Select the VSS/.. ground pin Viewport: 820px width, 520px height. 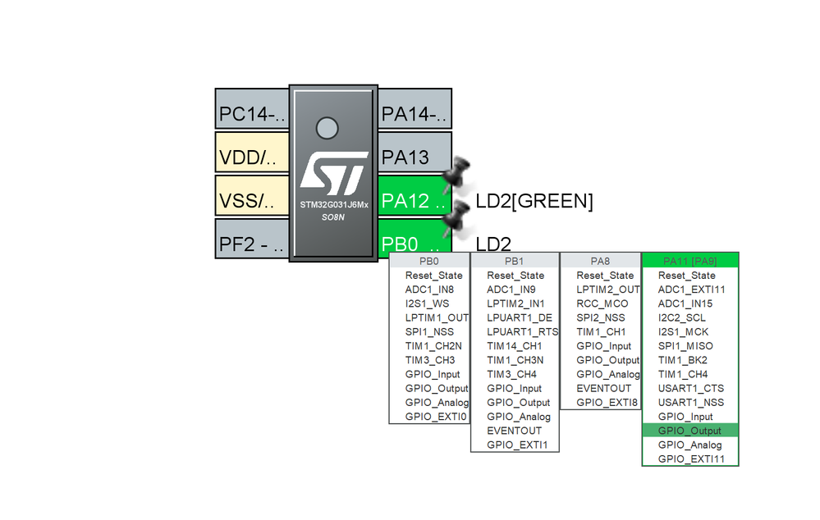point(252,195)
